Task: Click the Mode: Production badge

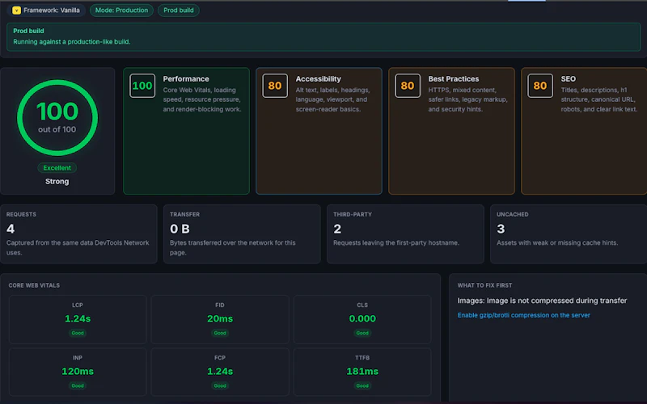Action: coord(122,11)
